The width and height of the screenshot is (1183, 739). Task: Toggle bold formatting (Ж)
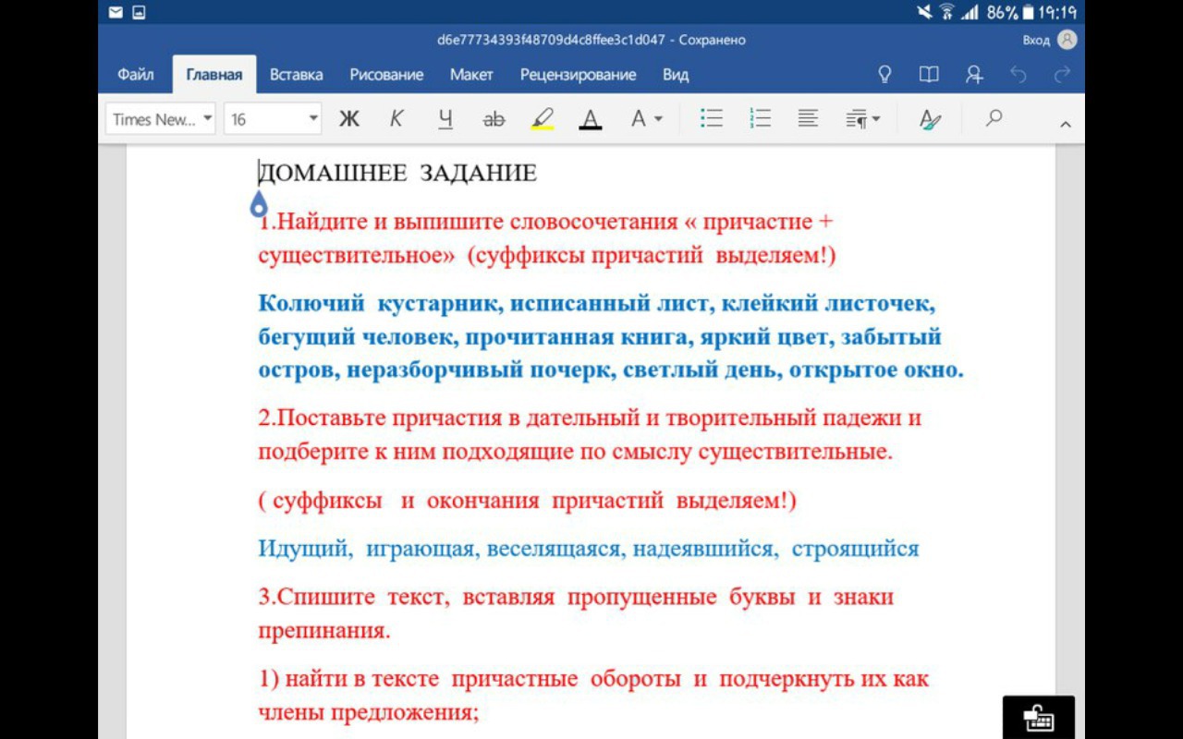click(349, 119)
